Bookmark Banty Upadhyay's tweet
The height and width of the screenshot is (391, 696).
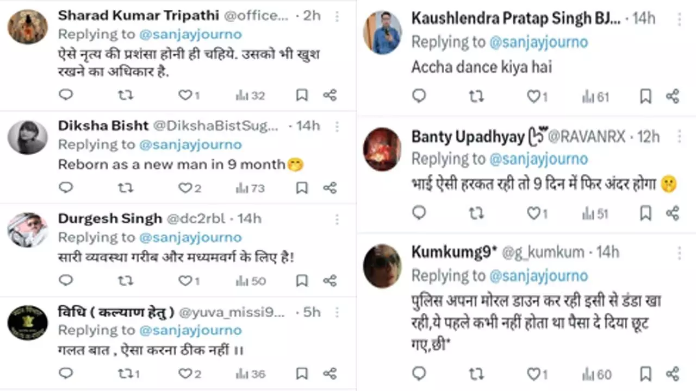[645, 213]
